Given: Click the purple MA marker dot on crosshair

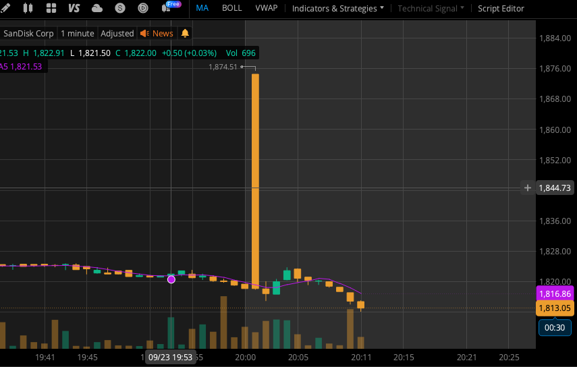Looking at the screenshot, I should click(171, 279).
